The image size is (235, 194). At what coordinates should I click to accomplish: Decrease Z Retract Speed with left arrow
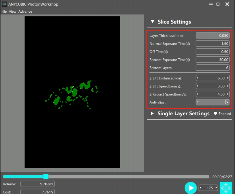tap(197, 94)
